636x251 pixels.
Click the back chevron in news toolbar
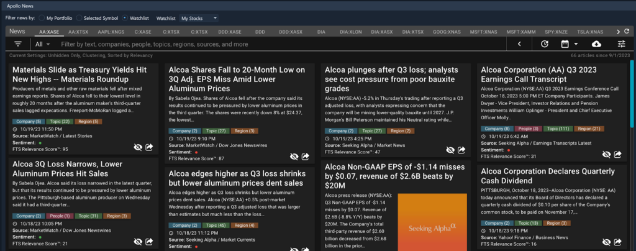pos(519,43)
